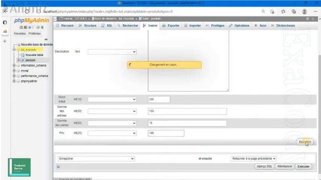This screenshot has width=321, height=180.
Task: Expand the information_schema database node
Action: (x=14, y=65)
